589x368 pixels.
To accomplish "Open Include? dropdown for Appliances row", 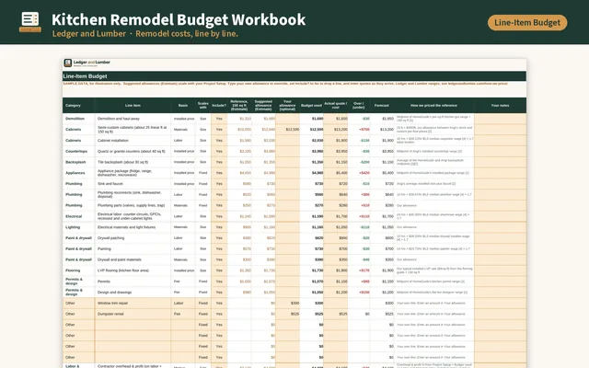I will [x=219, y=173].
